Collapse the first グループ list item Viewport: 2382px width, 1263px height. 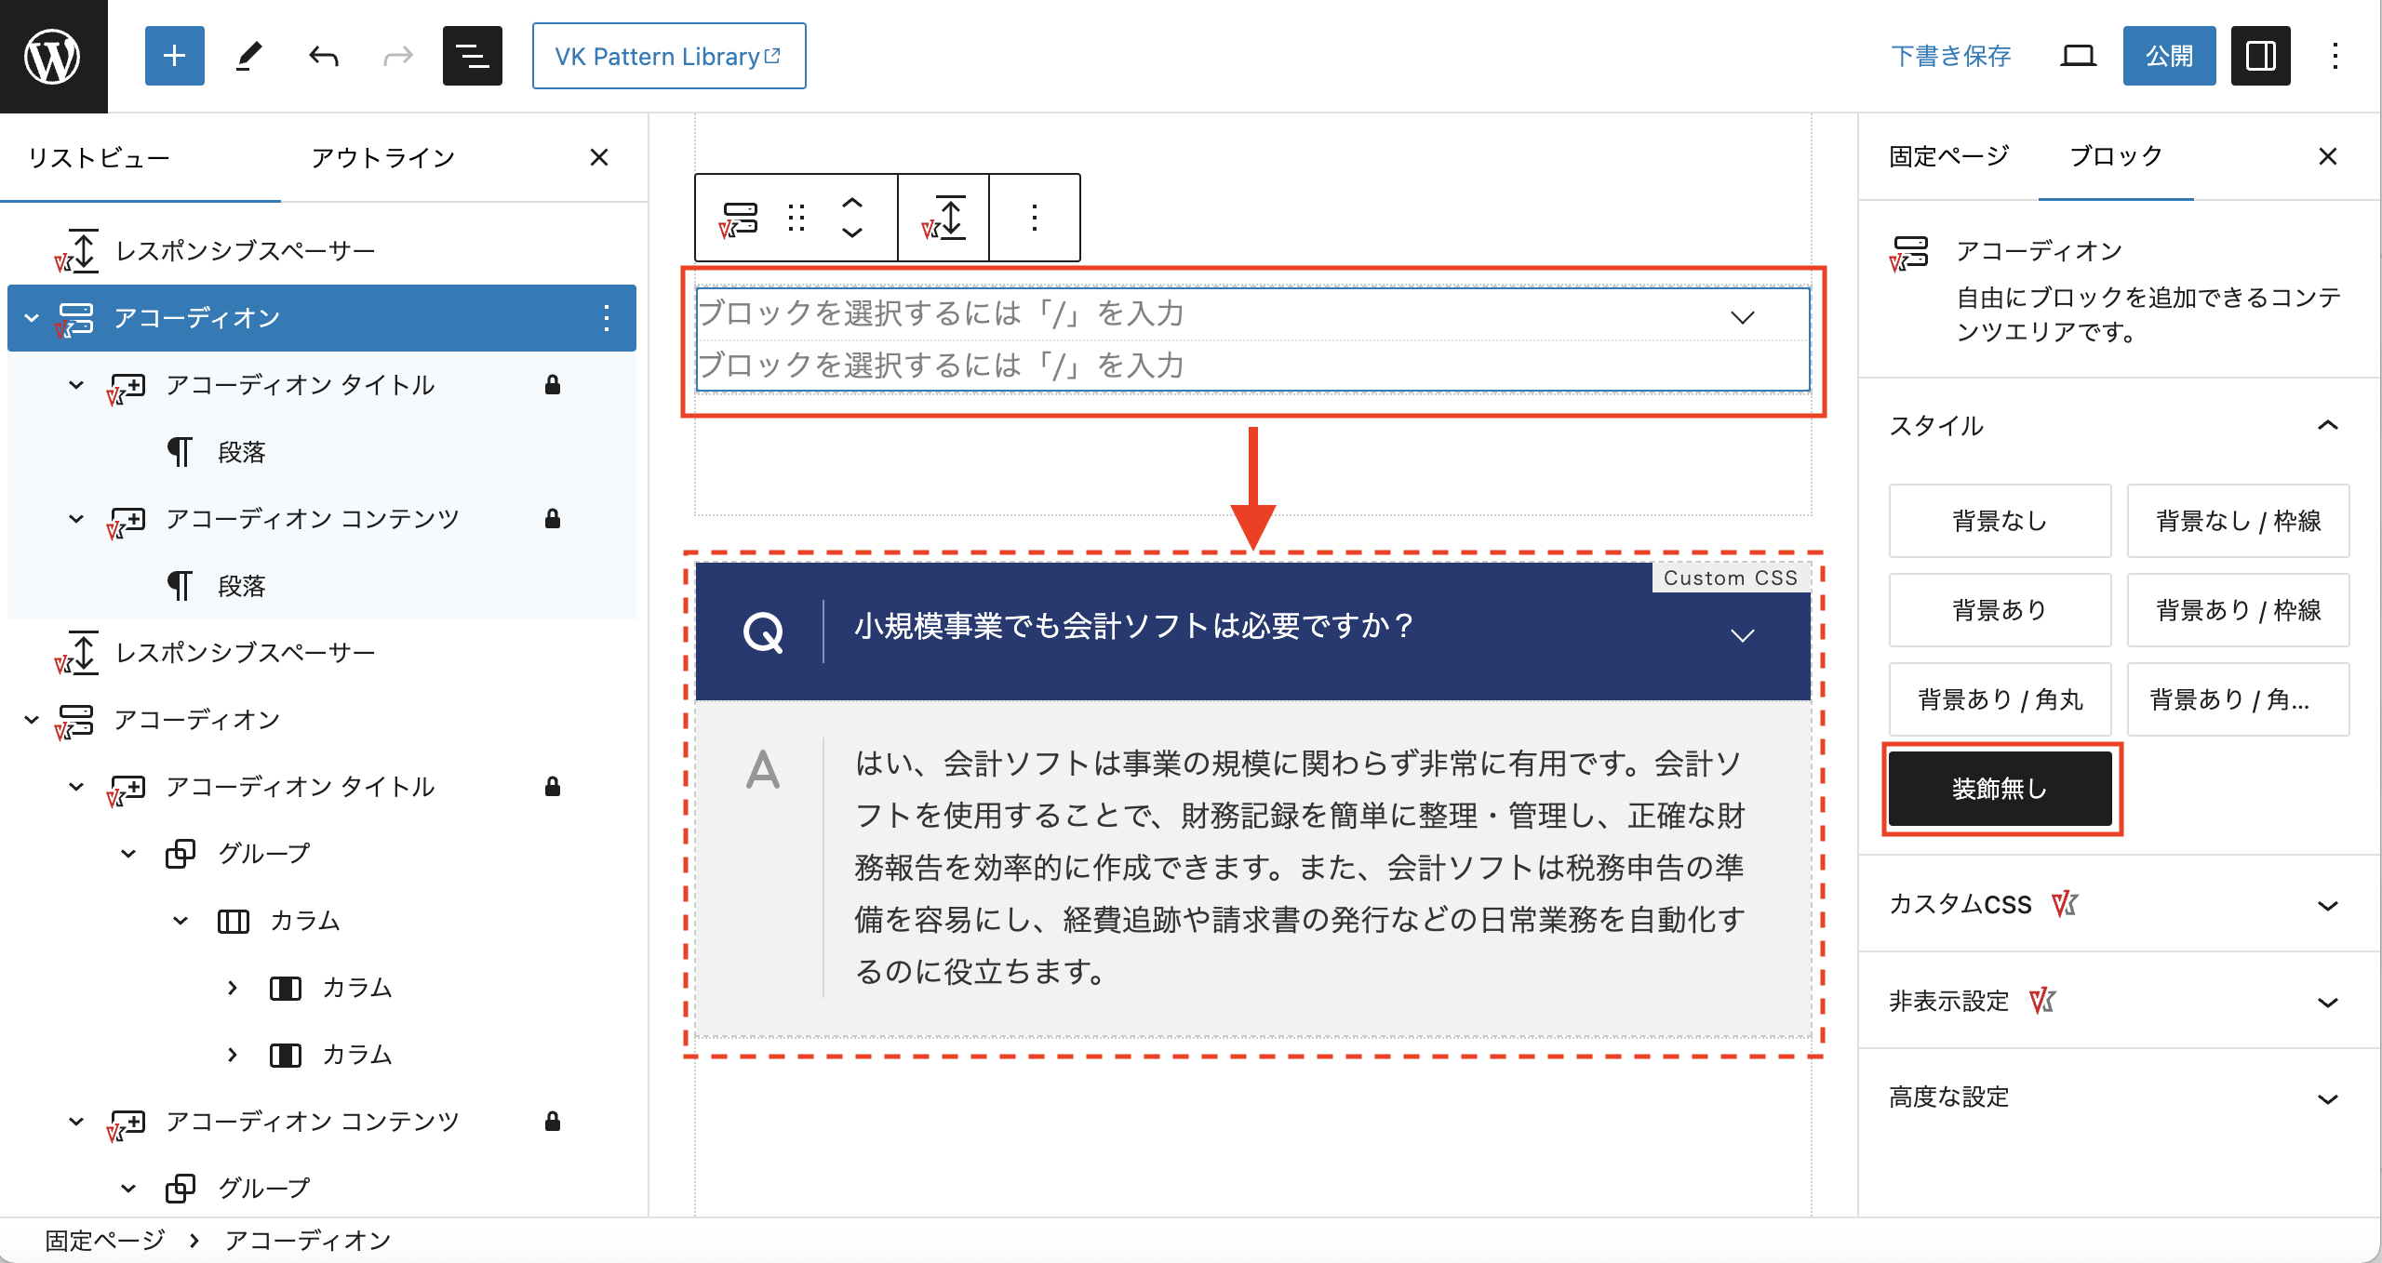click(x=128, y=854)
